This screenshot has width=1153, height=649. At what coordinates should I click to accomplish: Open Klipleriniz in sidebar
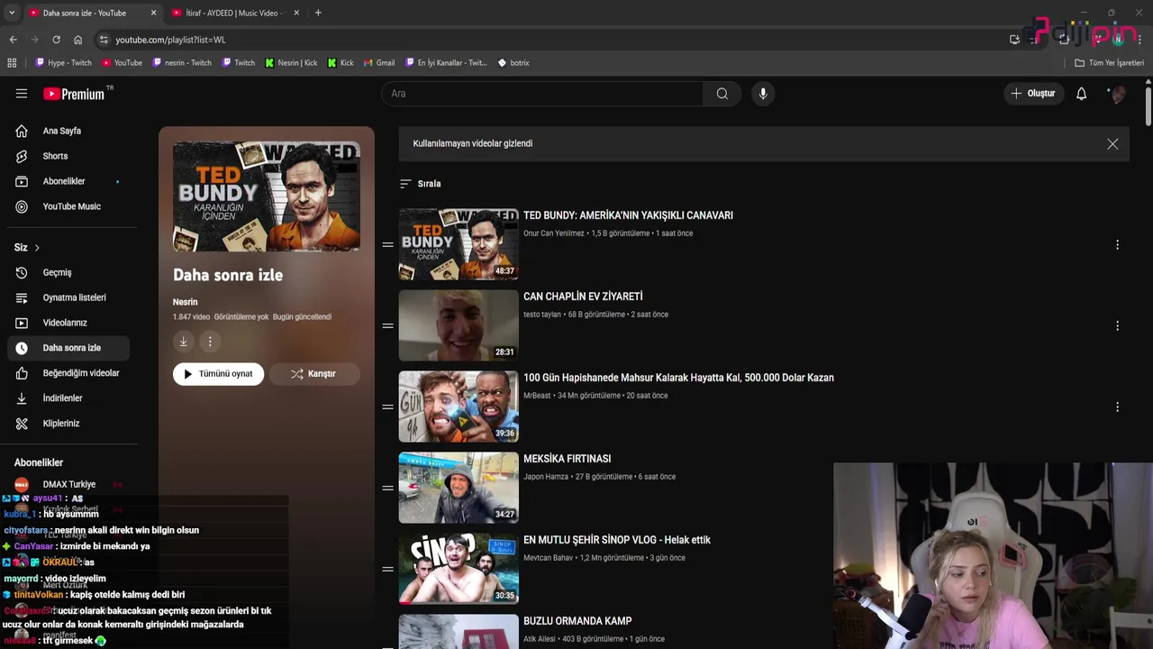[68, 424]
